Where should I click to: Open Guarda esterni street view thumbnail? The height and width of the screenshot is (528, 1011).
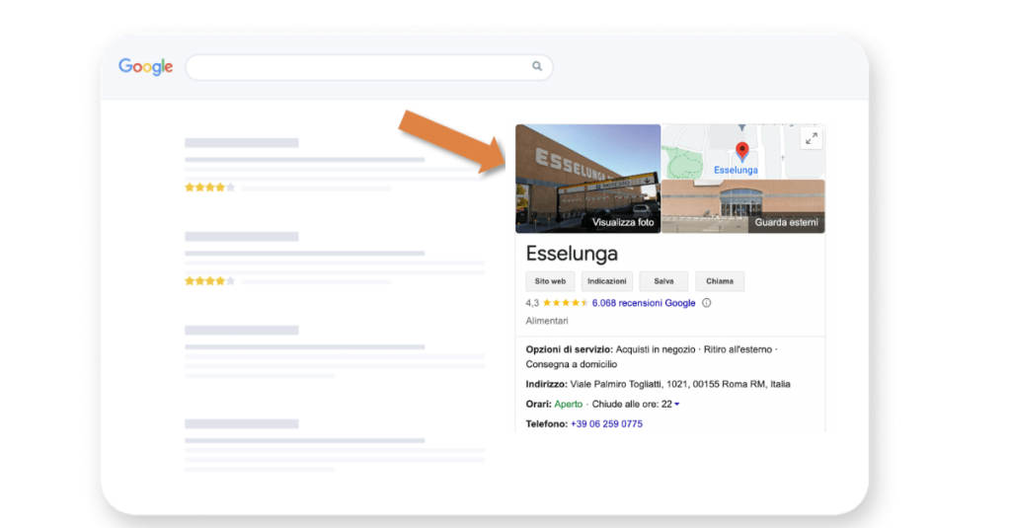click(x=743, y=206)
